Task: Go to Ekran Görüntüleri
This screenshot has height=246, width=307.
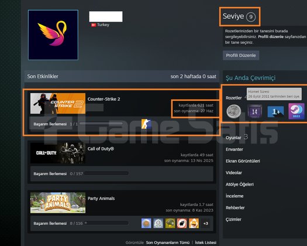Action: tap(243, 161)
